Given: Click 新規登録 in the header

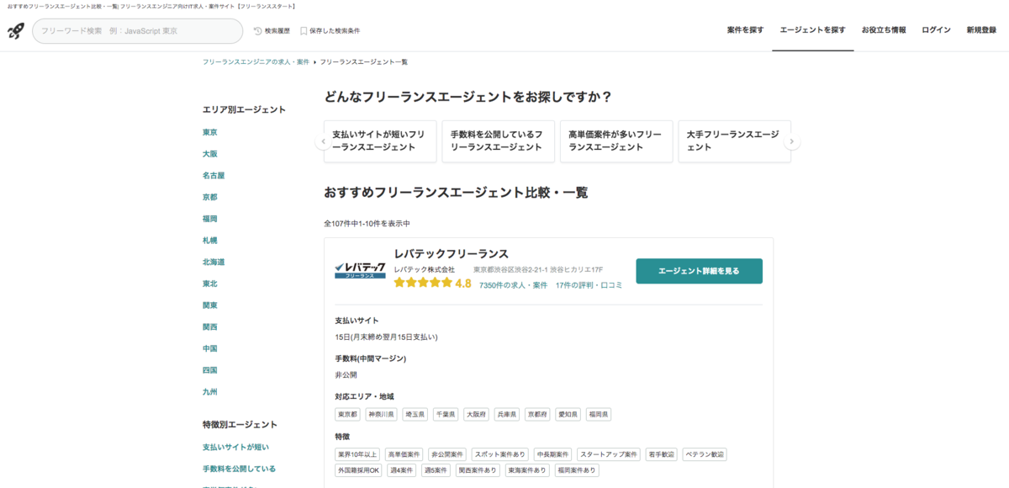Looking at the screenshot, I should click(981, 30).
